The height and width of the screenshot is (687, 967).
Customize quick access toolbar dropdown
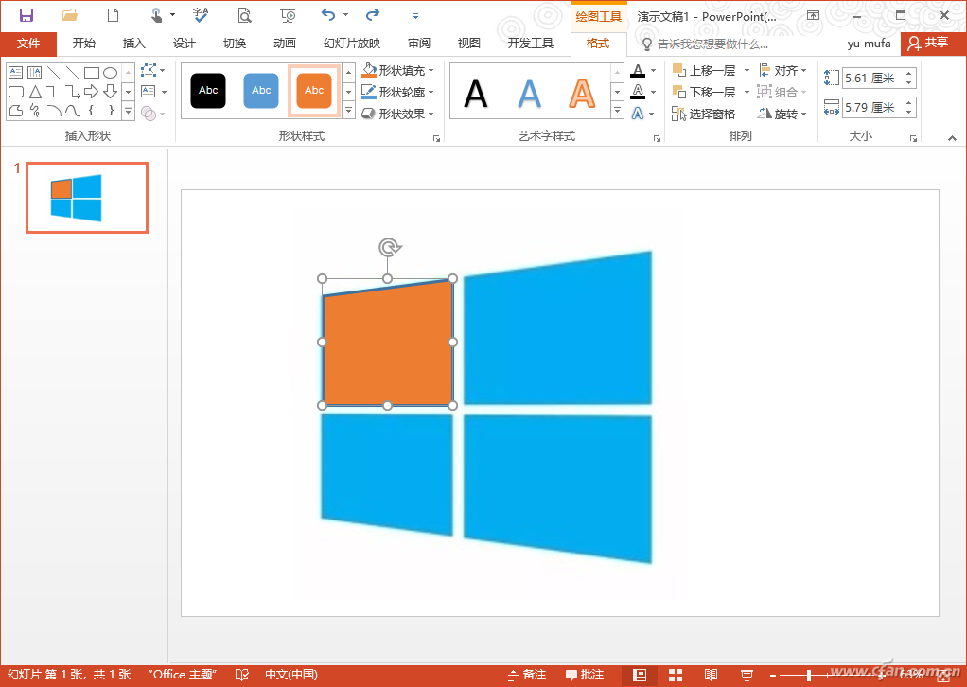point(415,16)
